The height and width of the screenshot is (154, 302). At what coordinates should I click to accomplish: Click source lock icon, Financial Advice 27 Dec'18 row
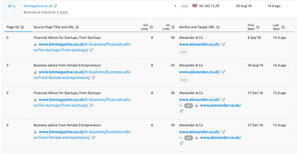pos(35,100)
